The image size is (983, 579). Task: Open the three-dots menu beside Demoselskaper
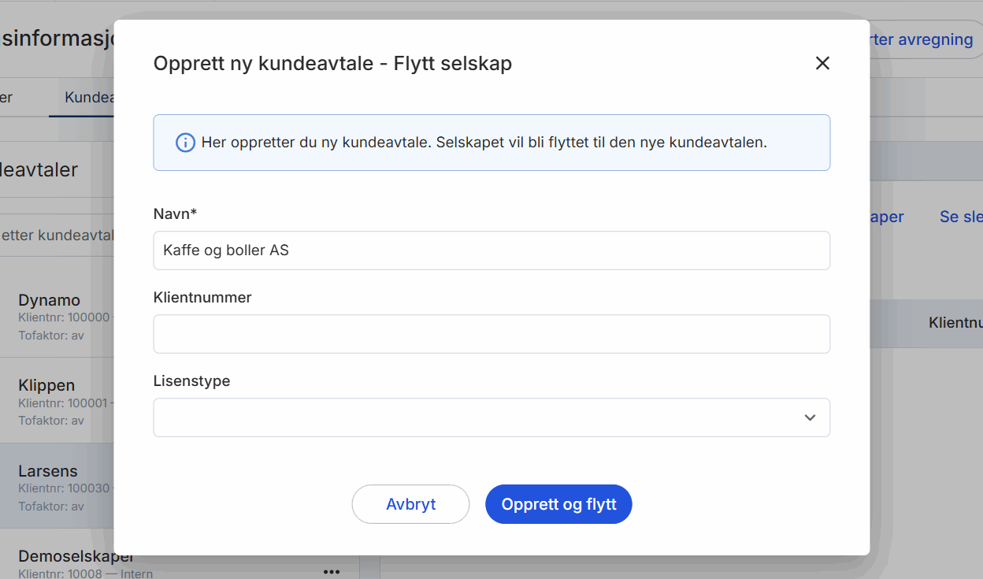pyautogui.click(x=332, y=571)
